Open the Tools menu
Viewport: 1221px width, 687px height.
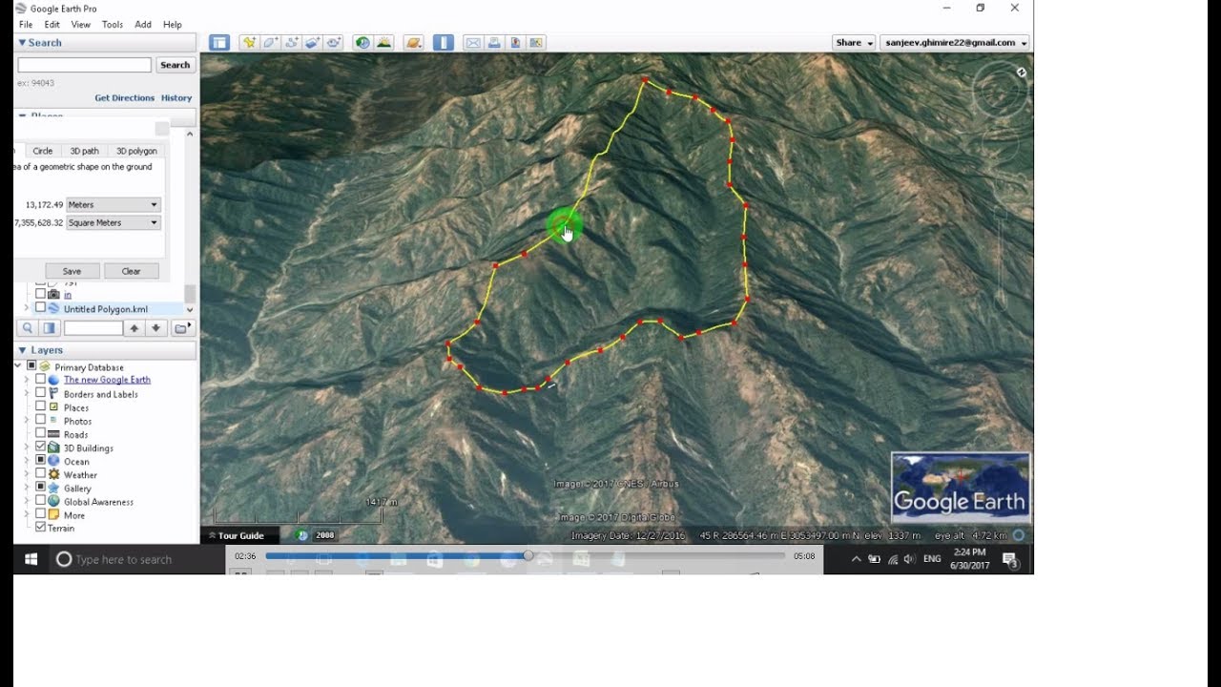click(x=113, y=24)
